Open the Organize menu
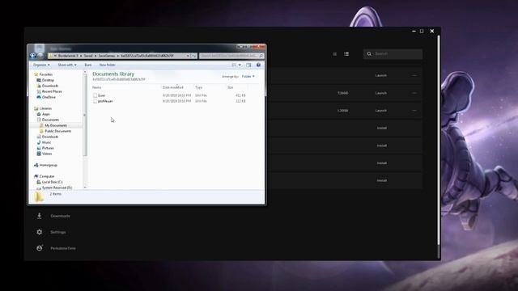518x291 pixels. 41,65
